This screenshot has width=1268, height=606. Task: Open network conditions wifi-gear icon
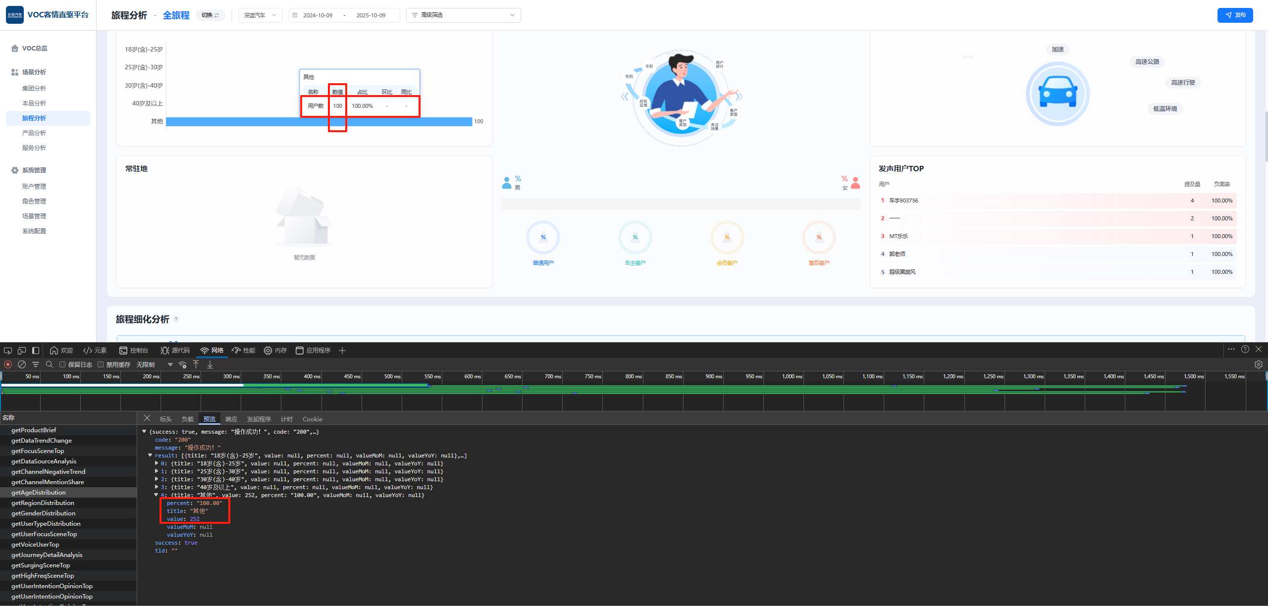pyautogui.click(x=183, y=365)
